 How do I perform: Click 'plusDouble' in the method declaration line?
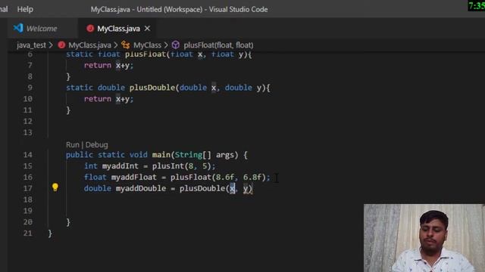coord(152,88)
